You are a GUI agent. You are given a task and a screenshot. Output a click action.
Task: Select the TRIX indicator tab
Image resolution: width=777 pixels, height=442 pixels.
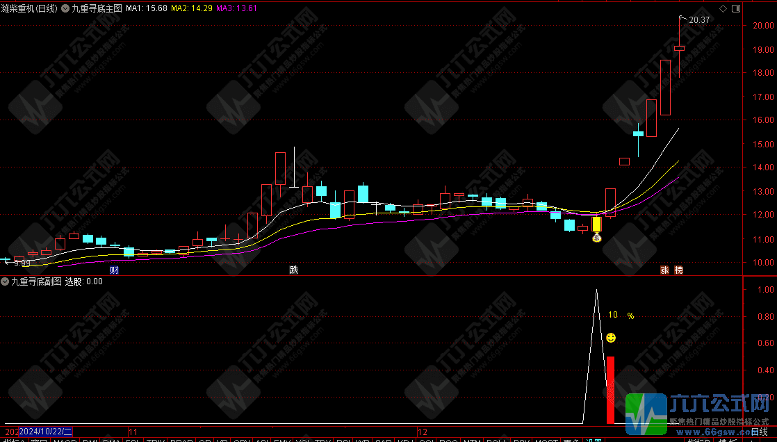coord(156,440)
